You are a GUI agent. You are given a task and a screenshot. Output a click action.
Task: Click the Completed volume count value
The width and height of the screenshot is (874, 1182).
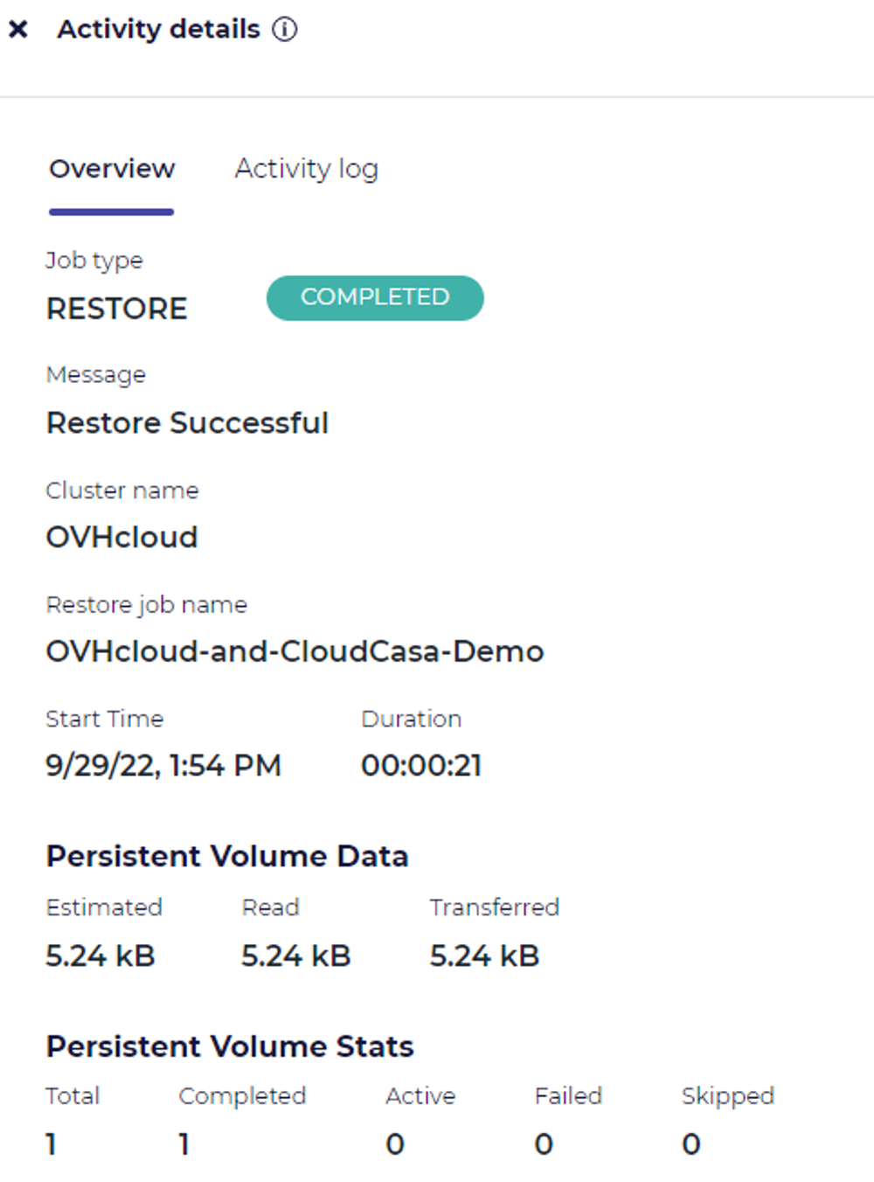[x=184, y=1144]
